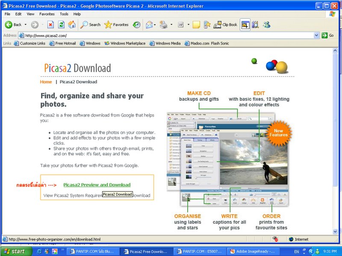This screenshot has width=342, height=256.
Task: Click in the address bar URL field
Action: coord(169,35)
